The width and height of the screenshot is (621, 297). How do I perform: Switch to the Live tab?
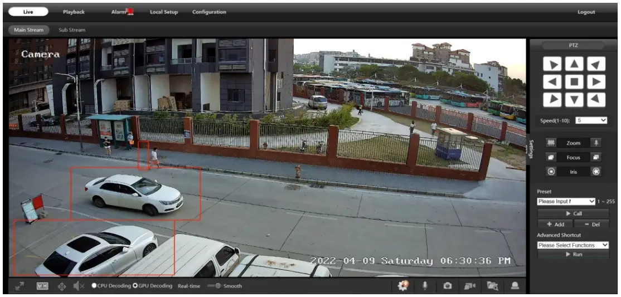pos(28,12)
